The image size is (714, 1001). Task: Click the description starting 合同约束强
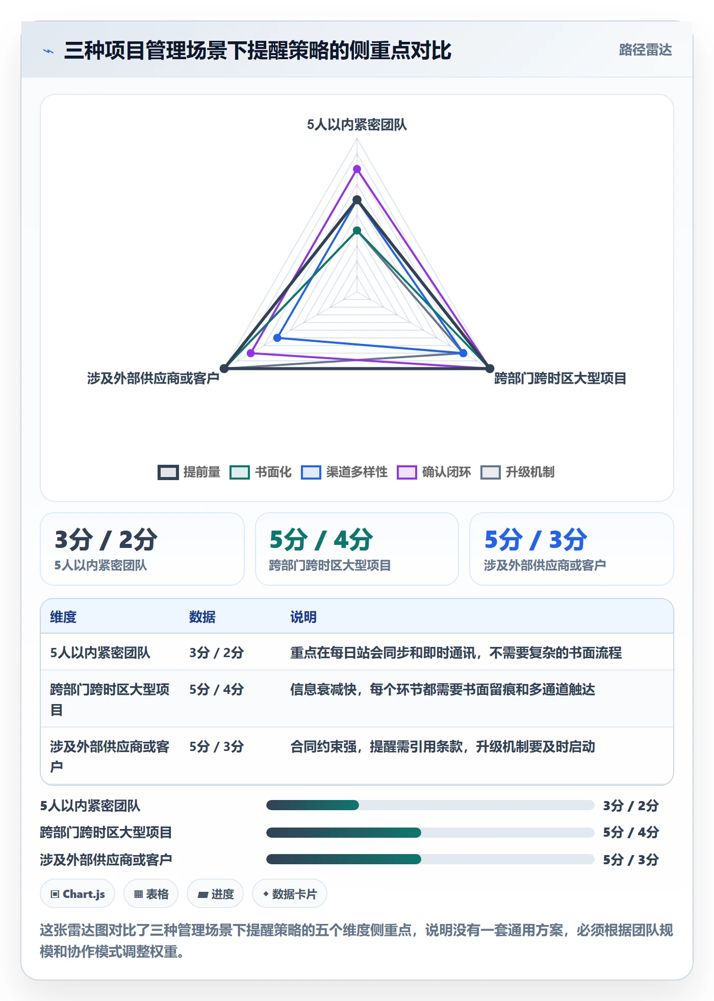(x=443, y=746)
